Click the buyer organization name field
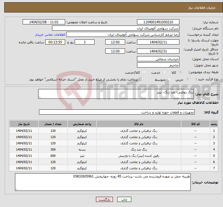223x207 pixels. click(x=116, y=28)
